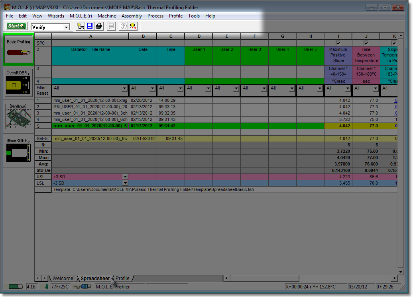The image size is (413, 298).
Task: Select the _3ch file in row 3
Action: tap(90, 113)
